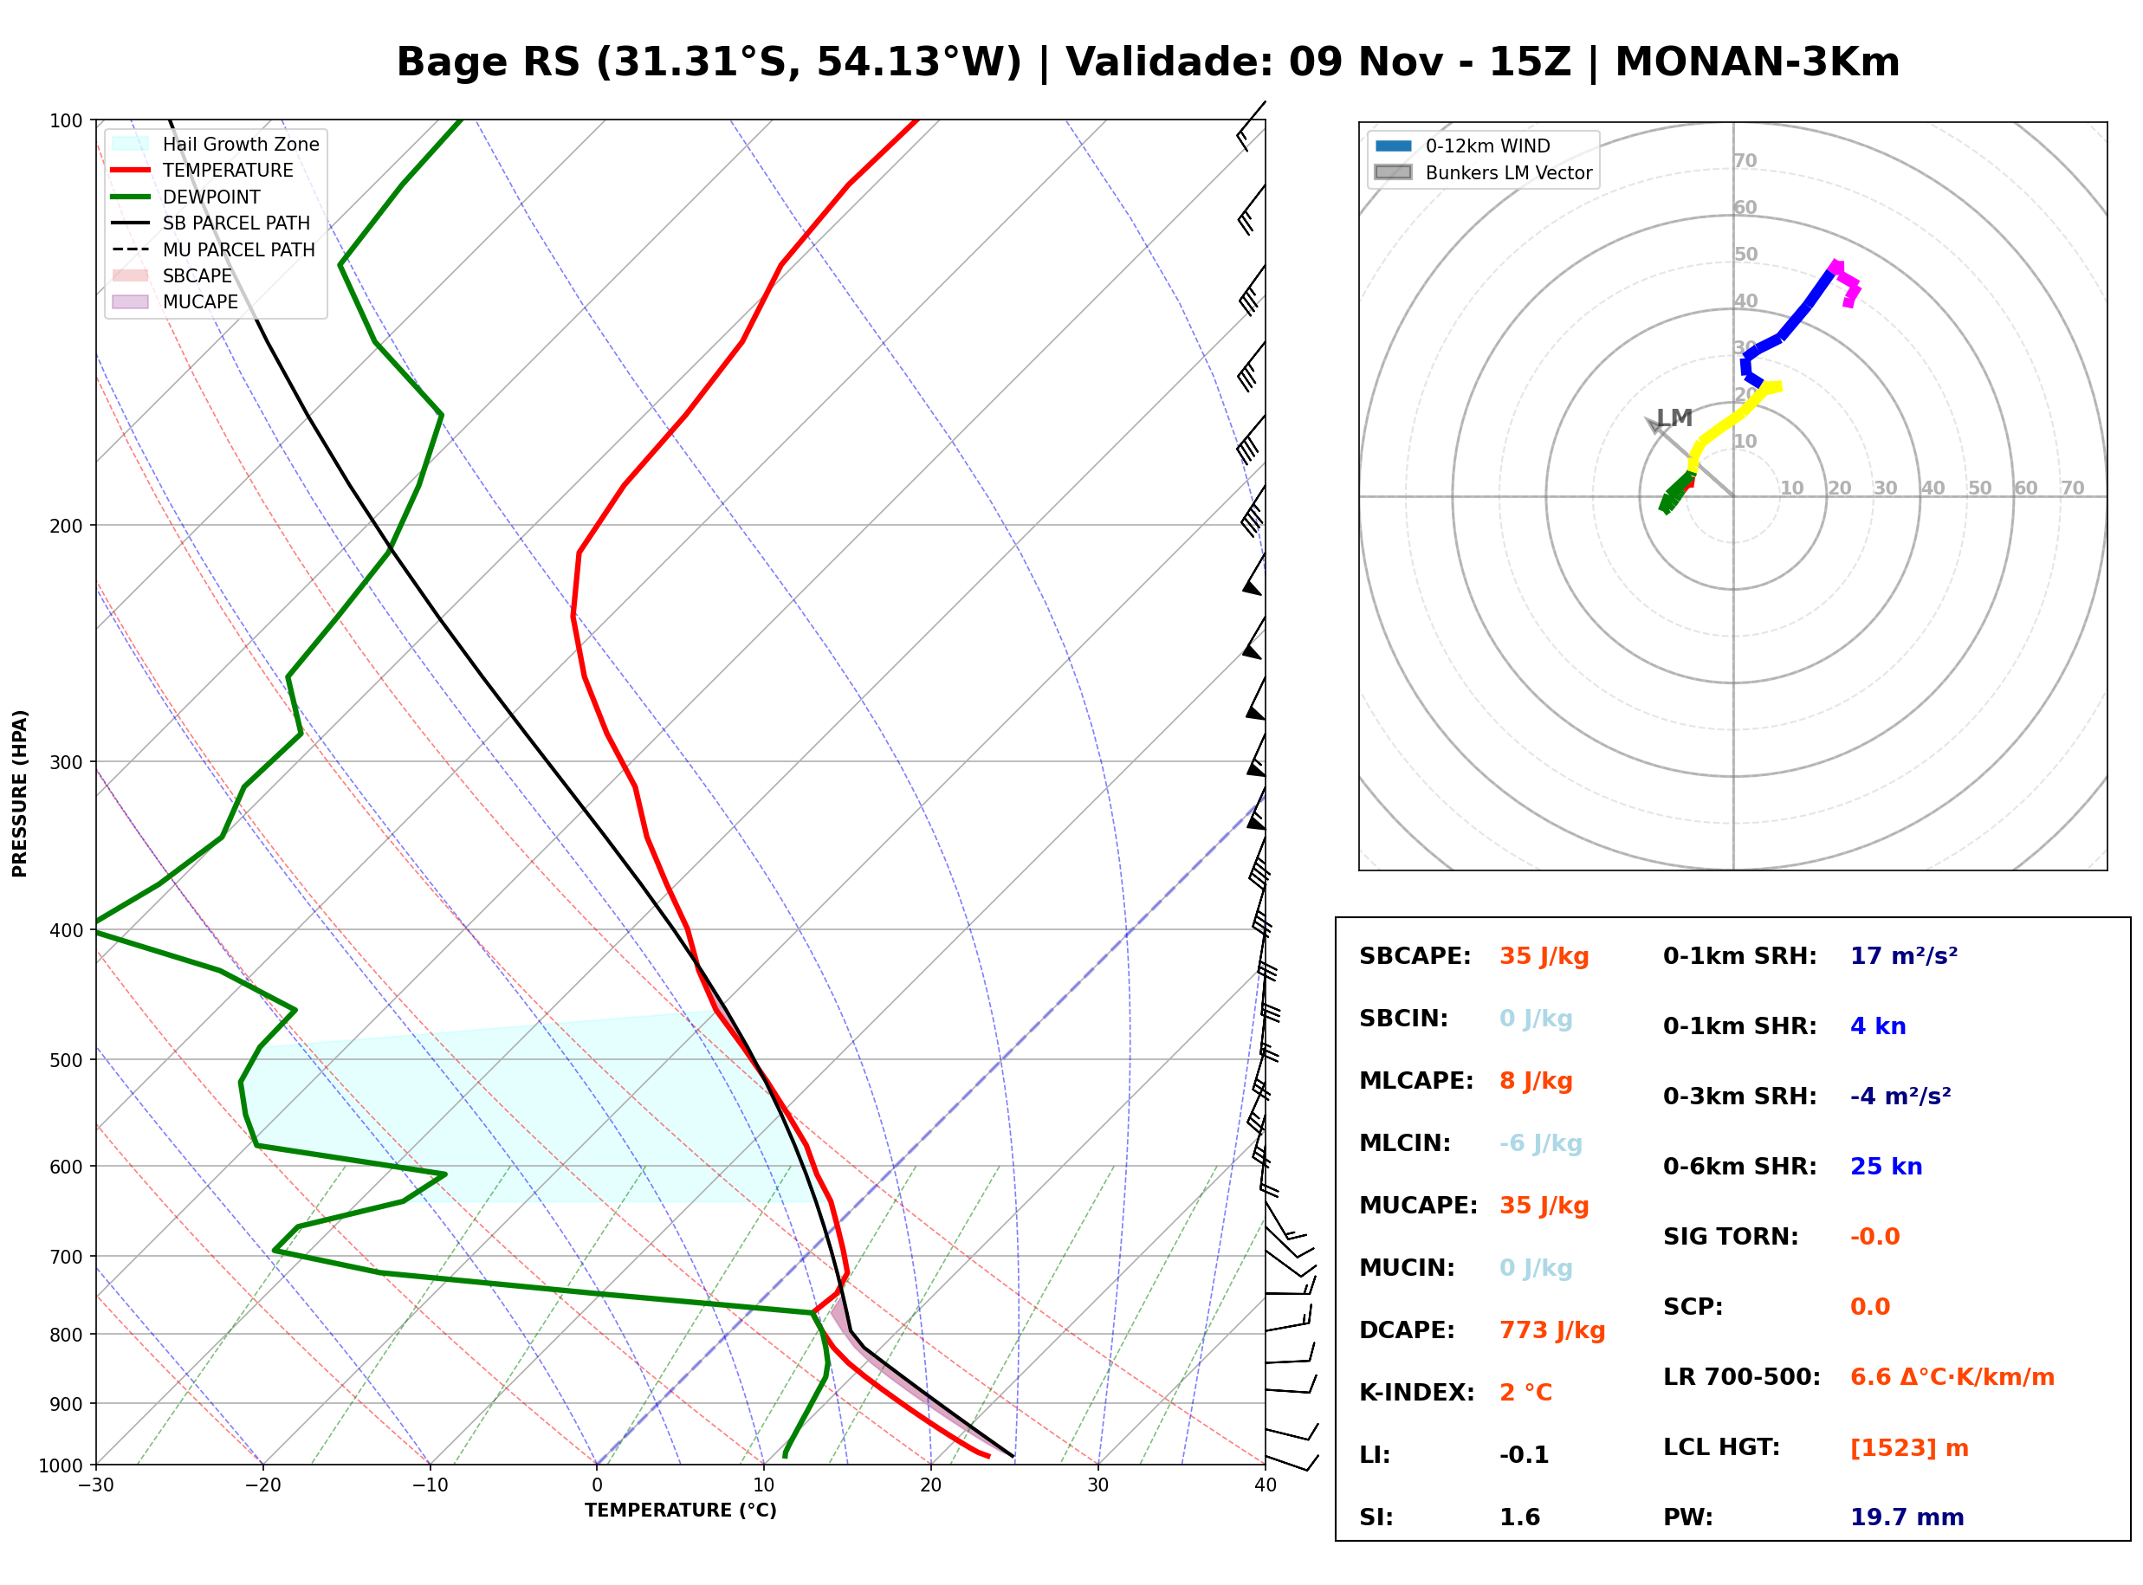Click the blue 0-12km WIND legend patch
2143x1585 pixels.
pyautogui.click(x=1393, y=146)
